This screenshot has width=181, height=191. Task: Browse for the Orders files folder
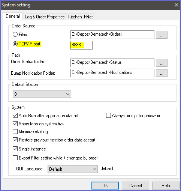[x=162, y=35]
